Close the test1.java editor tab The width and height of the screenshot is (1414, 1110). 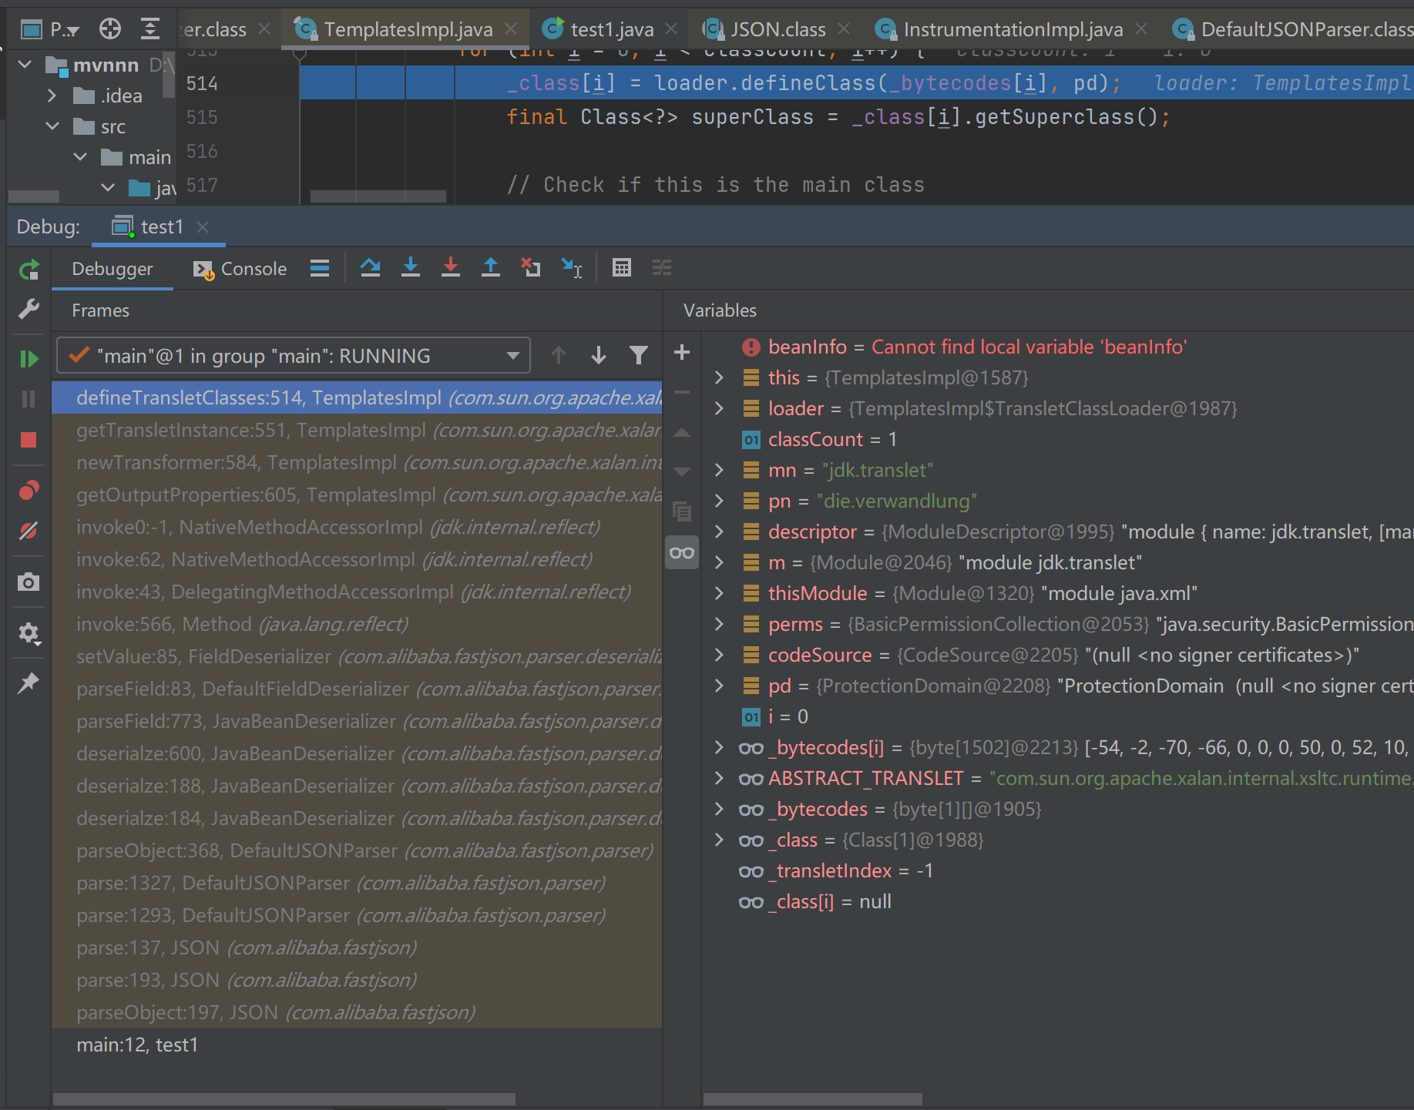671,29
